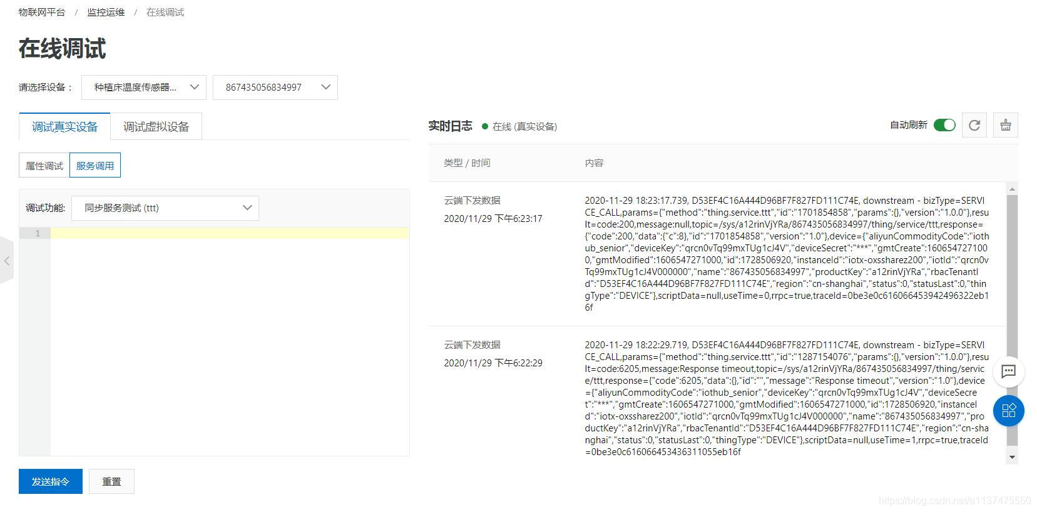Open the 同步服务测试 (ttt) function dropdown
The width and height of the screenshot is (1037, 512).
pyautogui.click(x=165, y=208)
